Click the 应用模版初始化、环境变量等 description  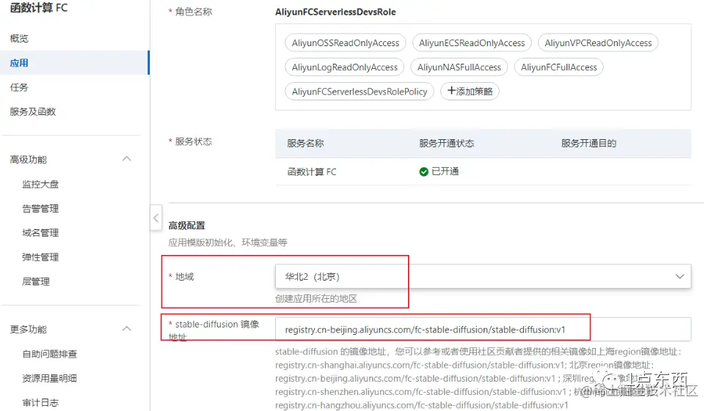coord(227,242)
